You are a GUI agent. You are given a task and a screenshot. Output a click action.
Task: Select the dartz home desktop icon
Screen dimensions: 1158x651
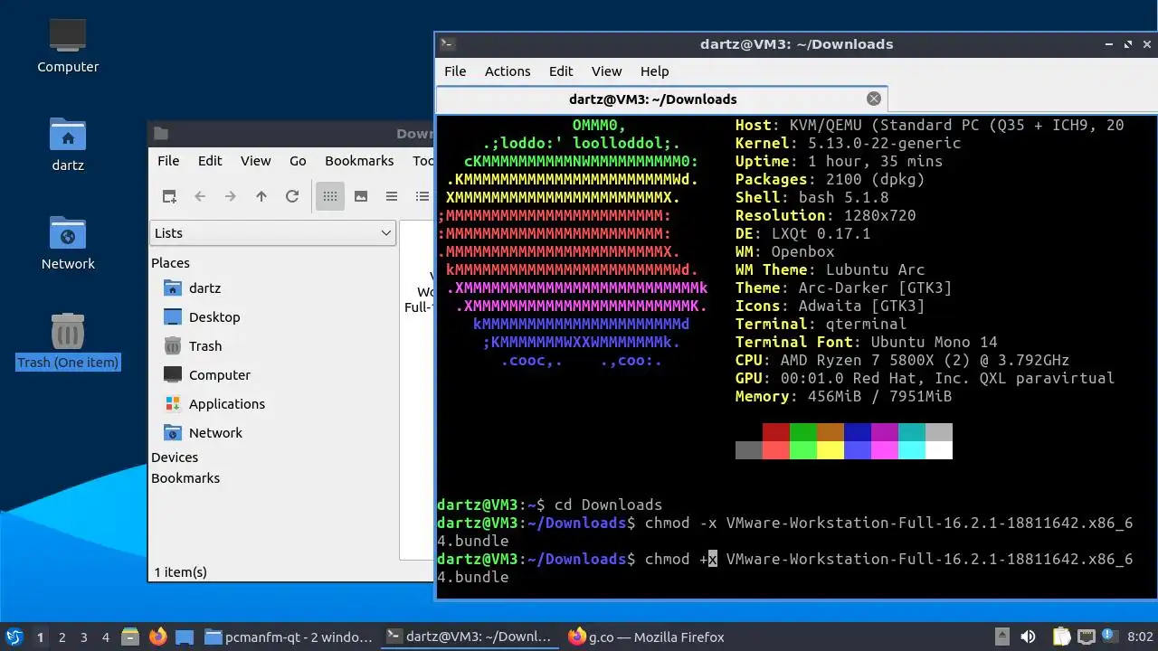point(68,145)
